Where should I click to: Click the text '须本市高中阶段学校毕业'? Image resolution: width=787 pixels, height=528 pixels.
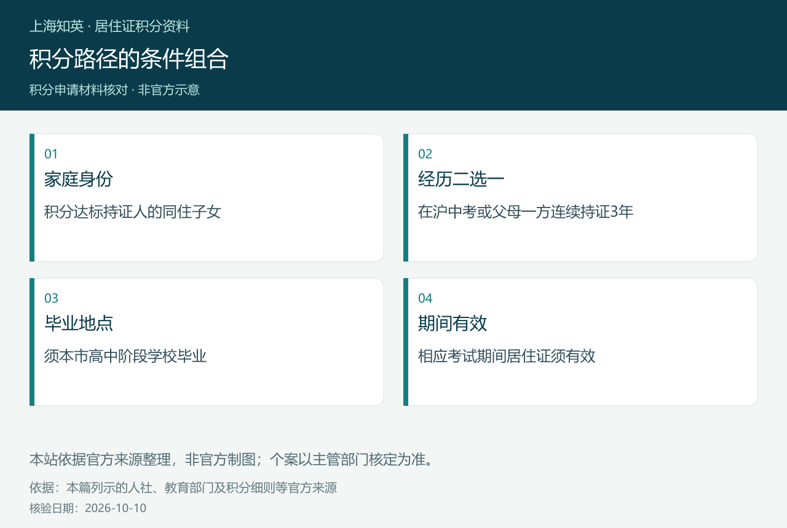tap(125, 357)
